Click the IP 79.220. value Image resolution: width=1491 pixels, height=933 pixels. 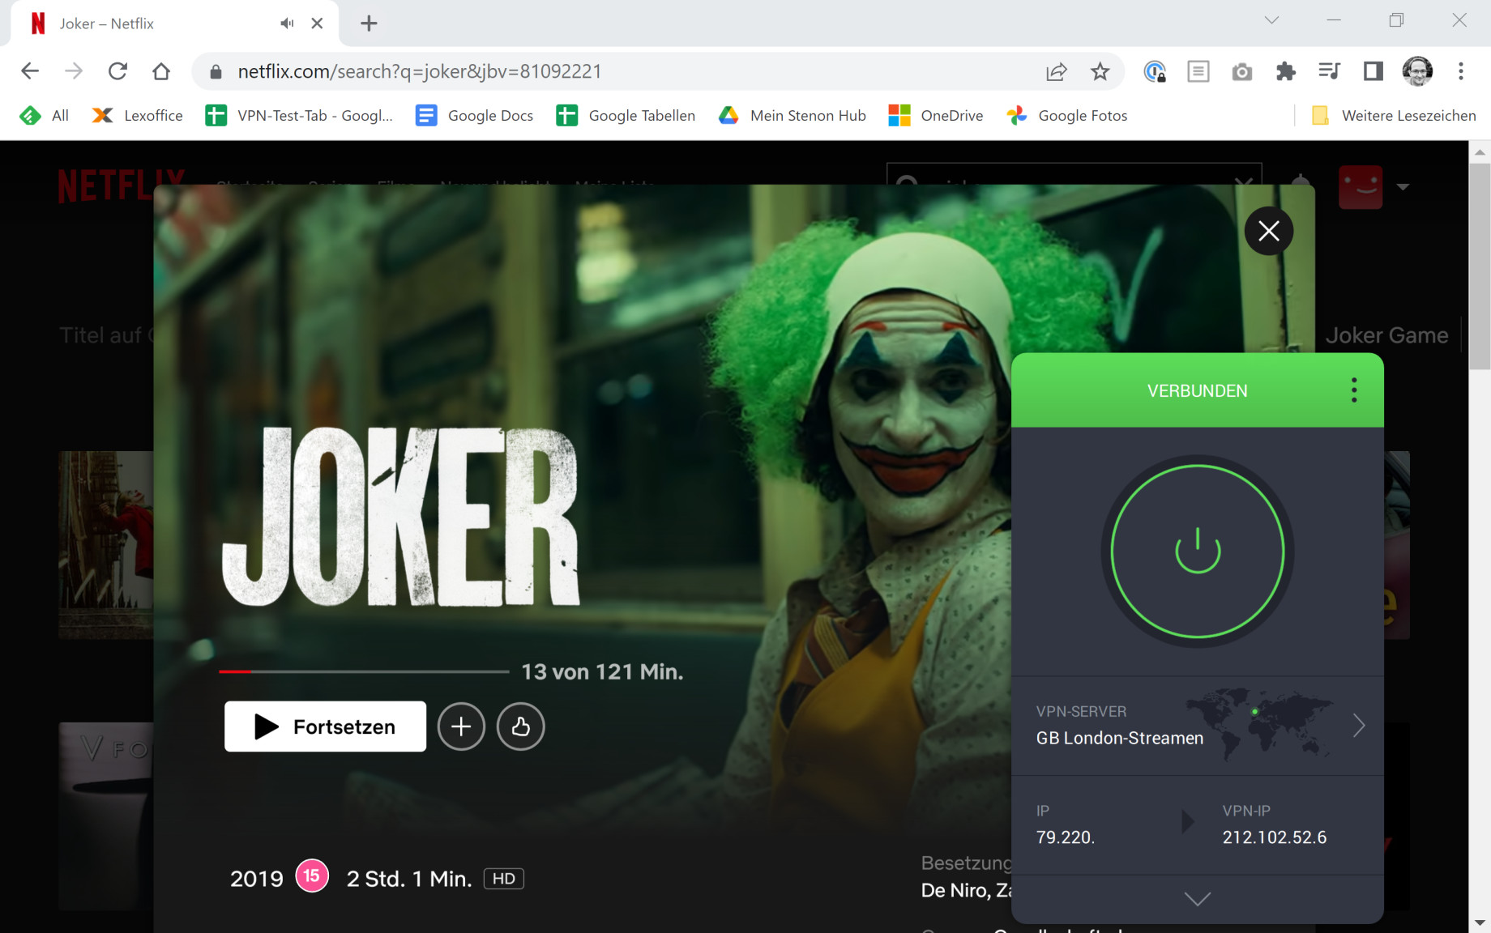tap(1065, 837)
